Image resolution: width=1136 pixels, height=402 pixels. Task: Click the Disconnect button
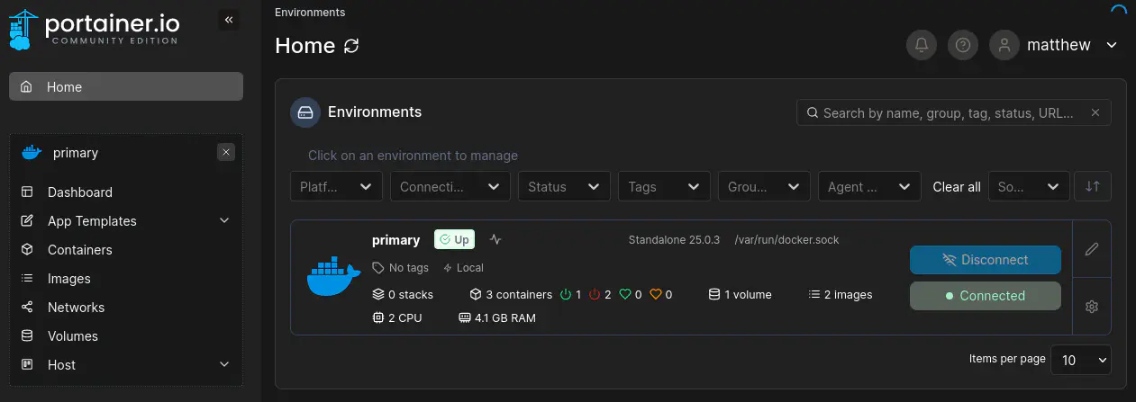[985, 260]
